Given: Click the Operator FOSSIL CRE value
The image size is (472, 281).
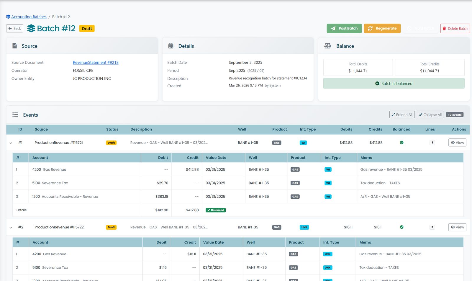Looking at the screenshot, I should [83, 71].
